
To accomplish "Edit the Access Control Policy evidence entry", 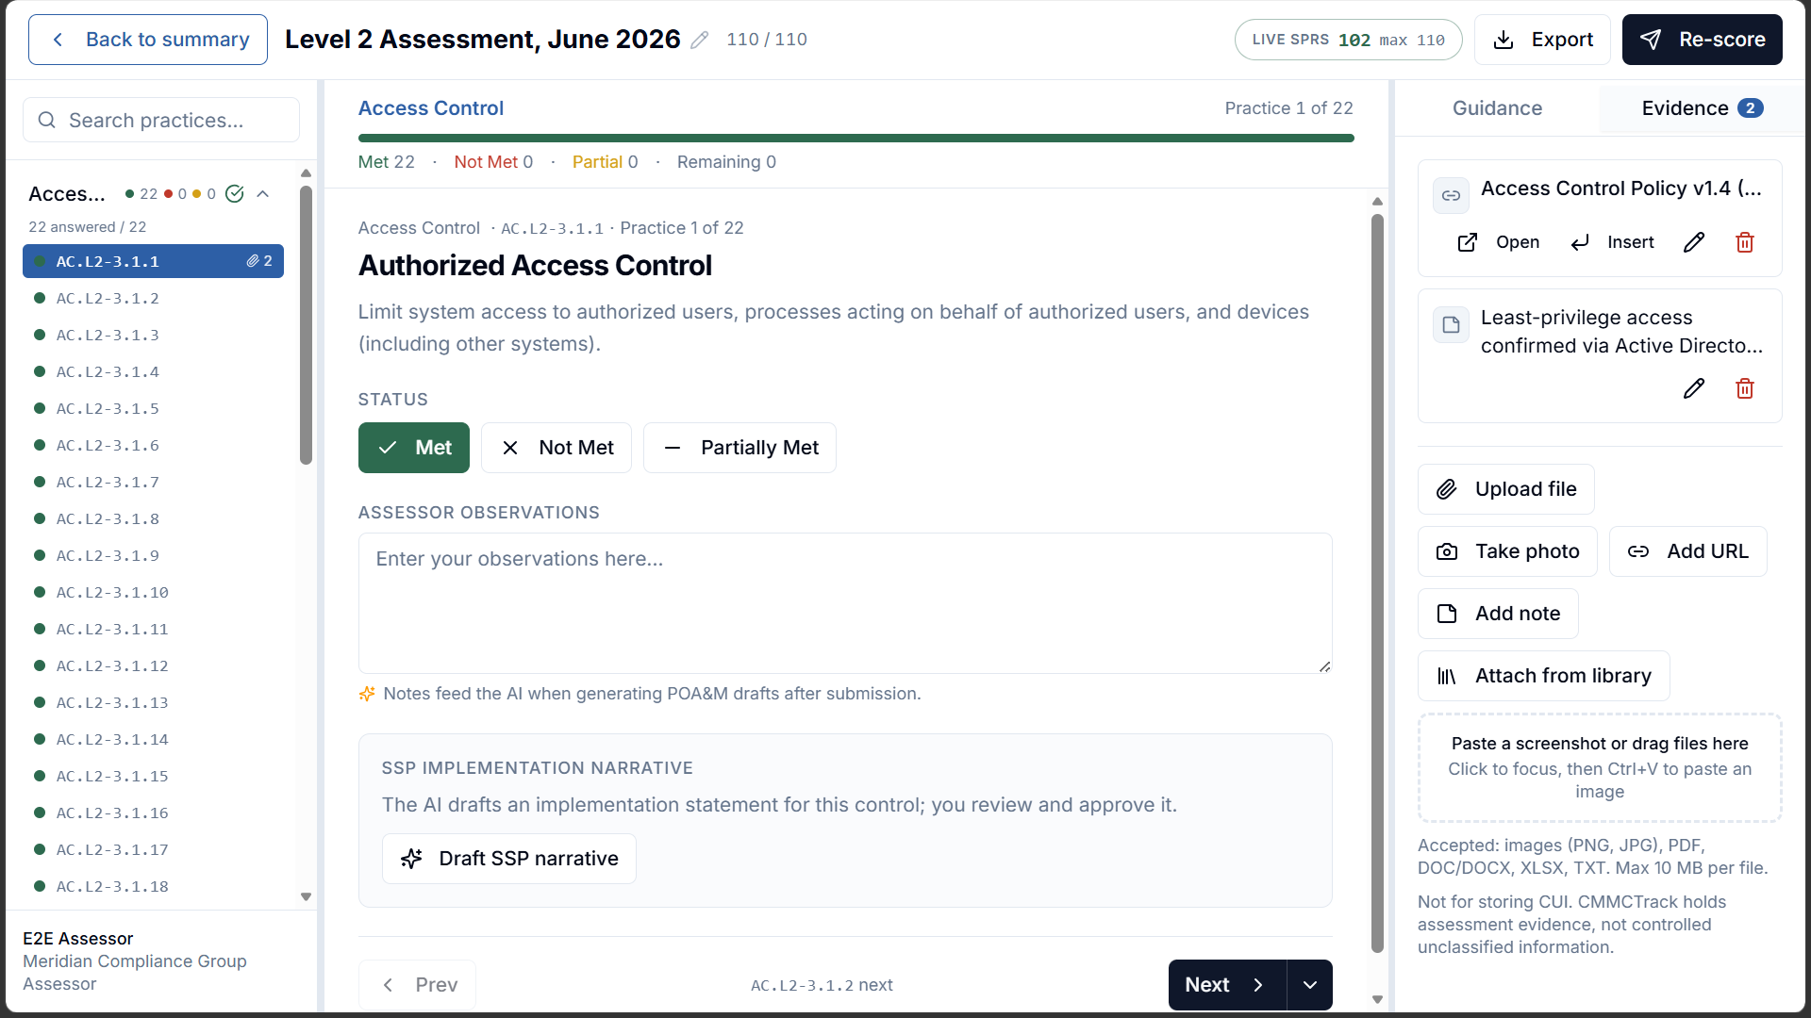I will (x=1694, y=242).
